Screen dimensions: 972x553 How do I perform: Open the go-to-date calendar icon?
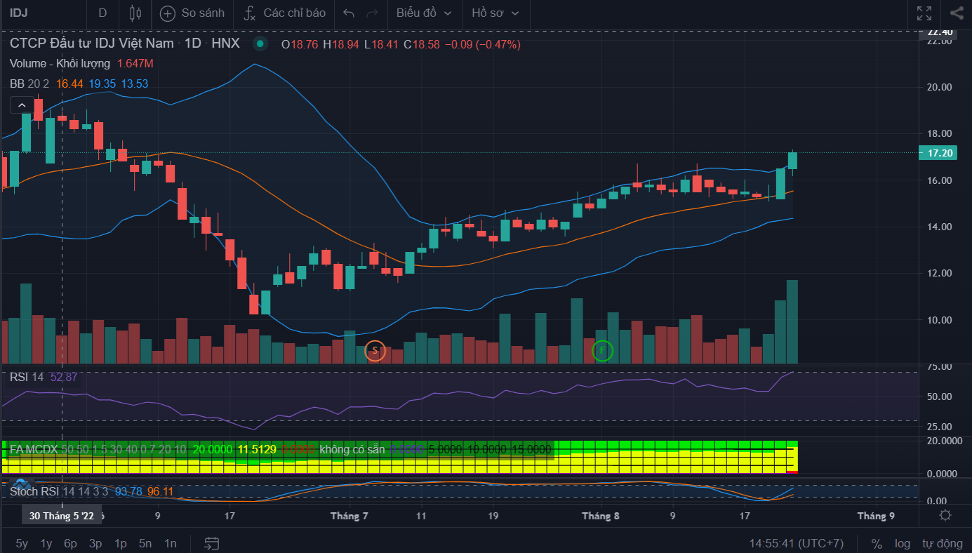pyautogui.click(x=212, y=543)
